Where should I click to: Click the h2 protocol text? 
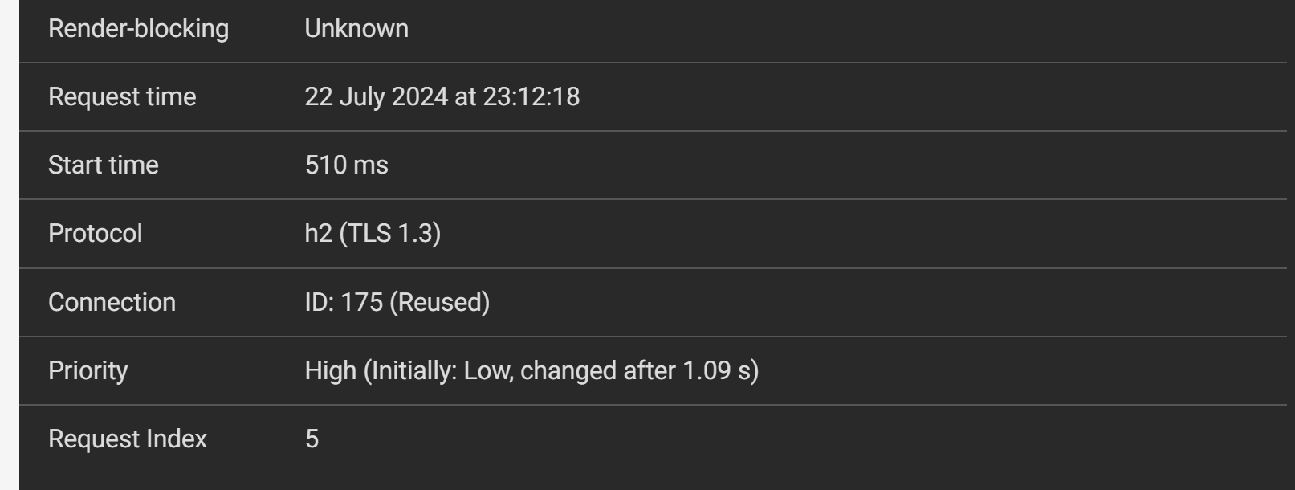pyautogui.click(x=318, y=234)
